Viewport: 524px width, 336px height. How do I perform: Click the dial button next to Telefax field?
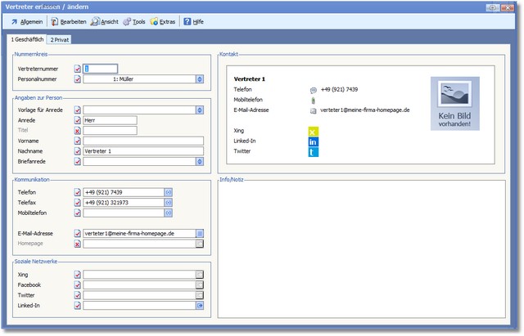pos(169,203)
